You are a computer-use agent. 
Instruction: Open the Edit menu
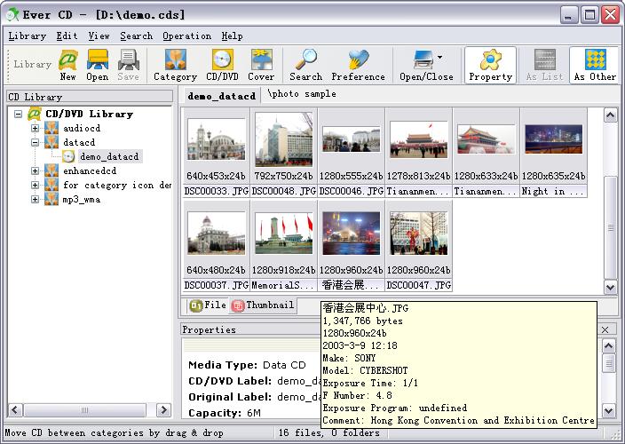[67, 36]
